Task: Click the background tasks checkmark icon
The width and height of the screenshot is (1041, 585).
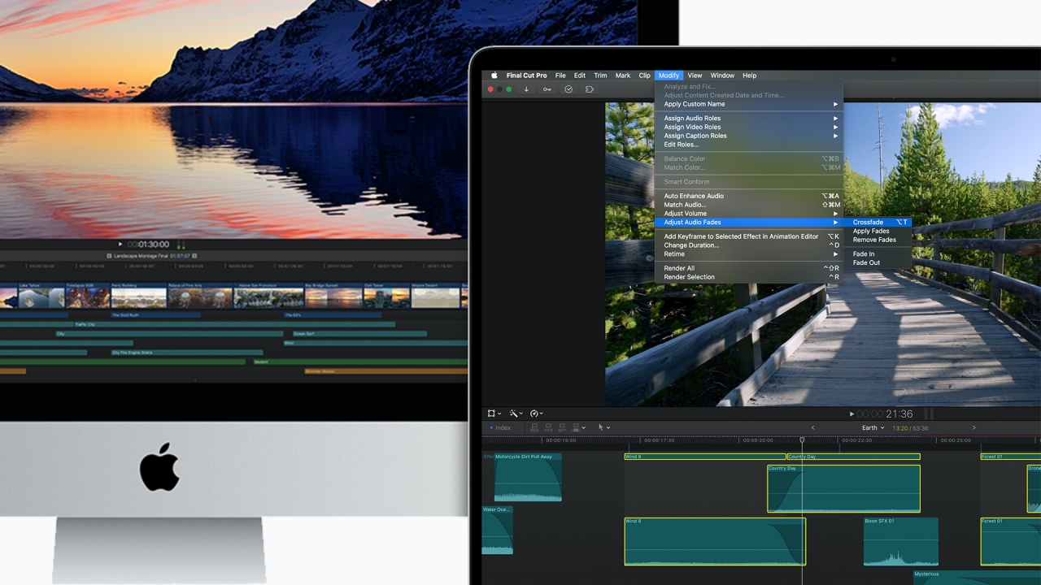Action: [x=568, y=89]
